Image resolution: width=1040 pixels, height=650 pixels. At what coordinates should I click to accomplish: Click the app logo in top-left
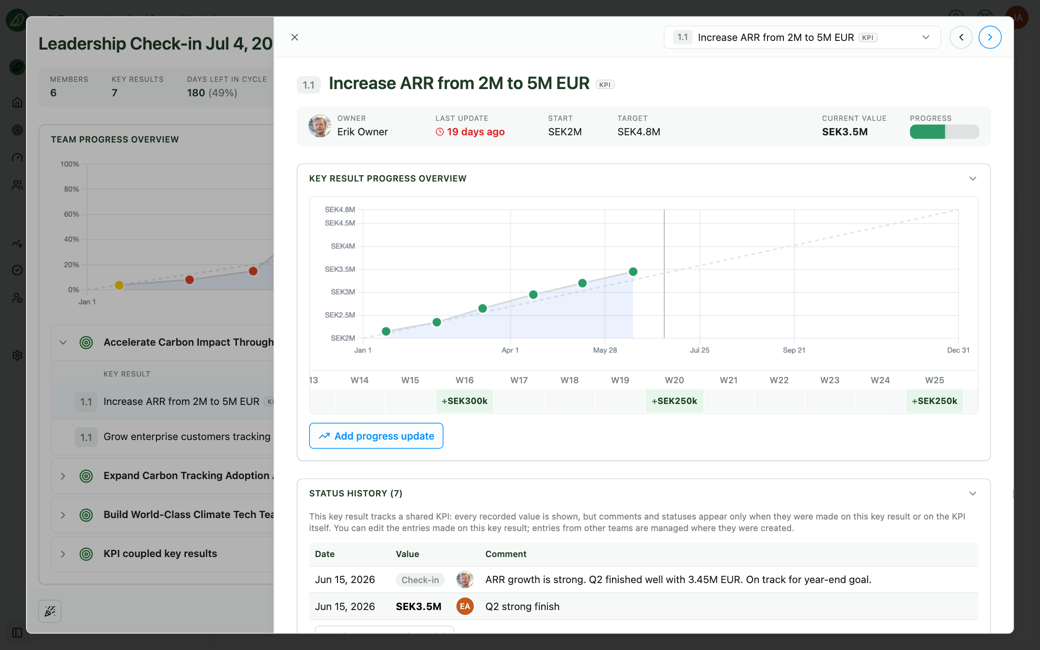pyautogui.click(x=16, y=20)
